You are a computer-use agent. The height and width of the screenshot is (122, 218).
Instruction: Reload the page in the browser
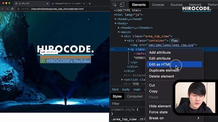(12, 9)
